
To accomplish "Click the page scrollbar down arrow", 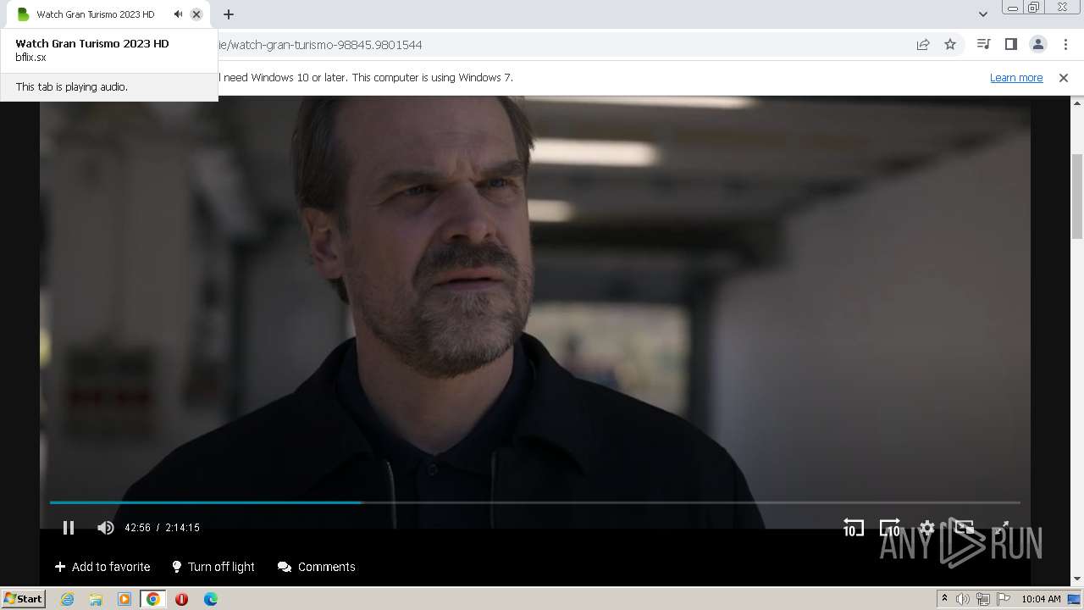I will pyautogui.click(x=1077, y=579).
